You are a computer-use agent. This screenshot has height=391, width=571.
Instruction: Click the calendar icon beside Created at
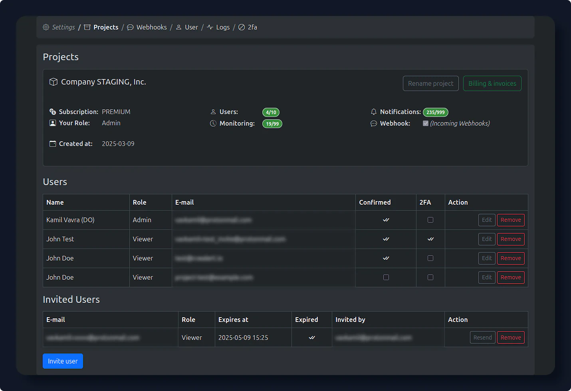click(53, 144)
